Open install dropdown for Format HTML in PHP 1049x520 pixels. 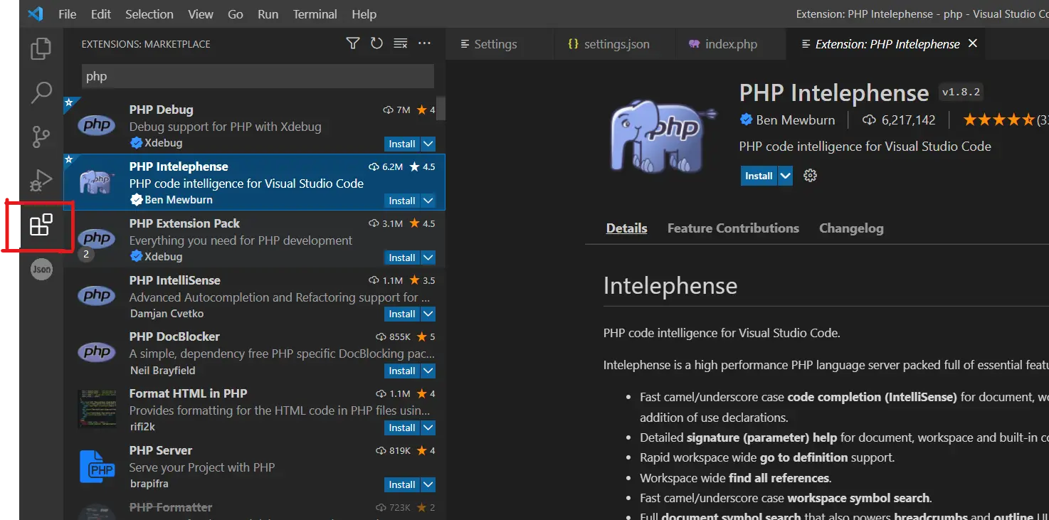point(428,428)
